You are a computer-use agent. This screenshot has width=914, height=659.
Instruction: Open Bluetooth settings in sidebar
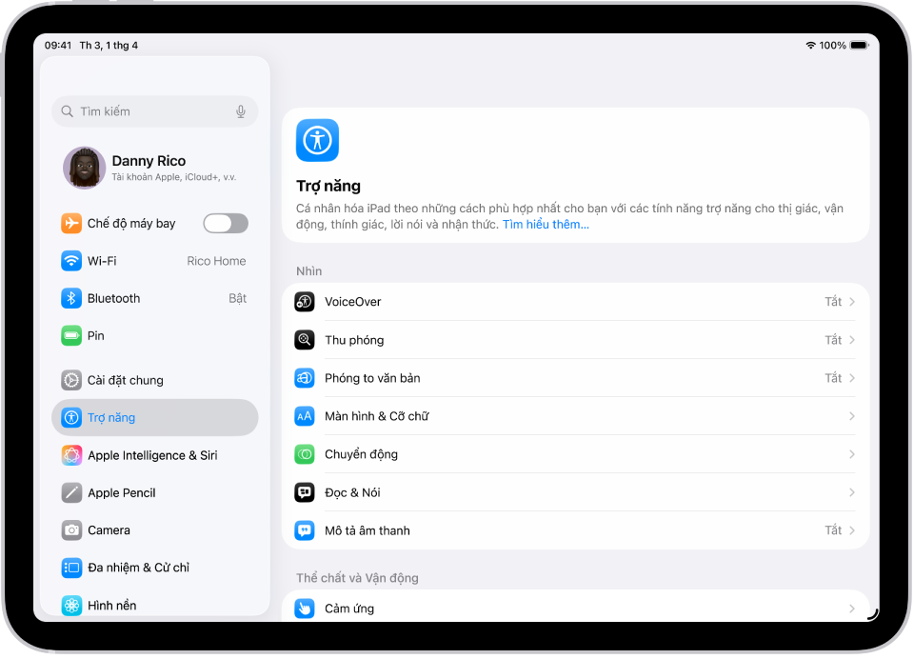click(154, 298)
